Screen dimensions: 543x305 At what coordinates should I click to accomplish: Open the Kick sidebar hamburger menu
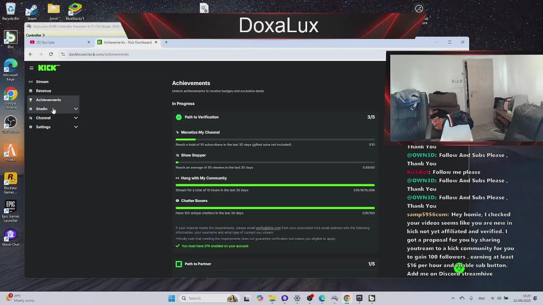pyautogui.click(x=31, y=68)
